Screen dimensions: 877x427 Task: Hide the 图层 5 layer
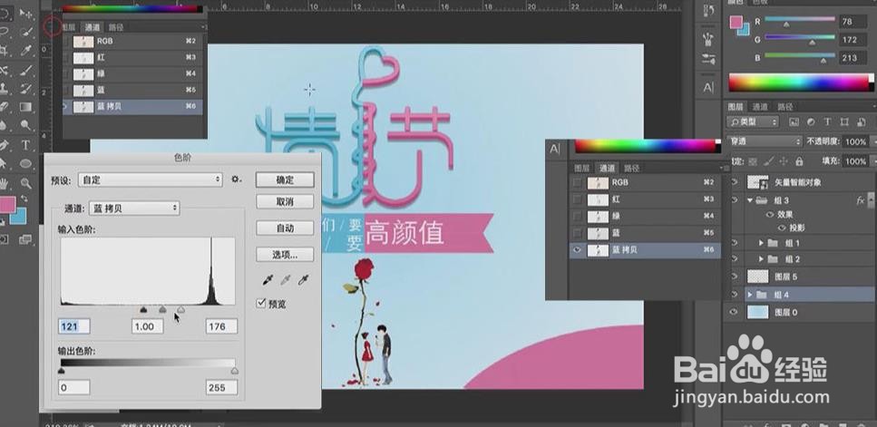735,277
